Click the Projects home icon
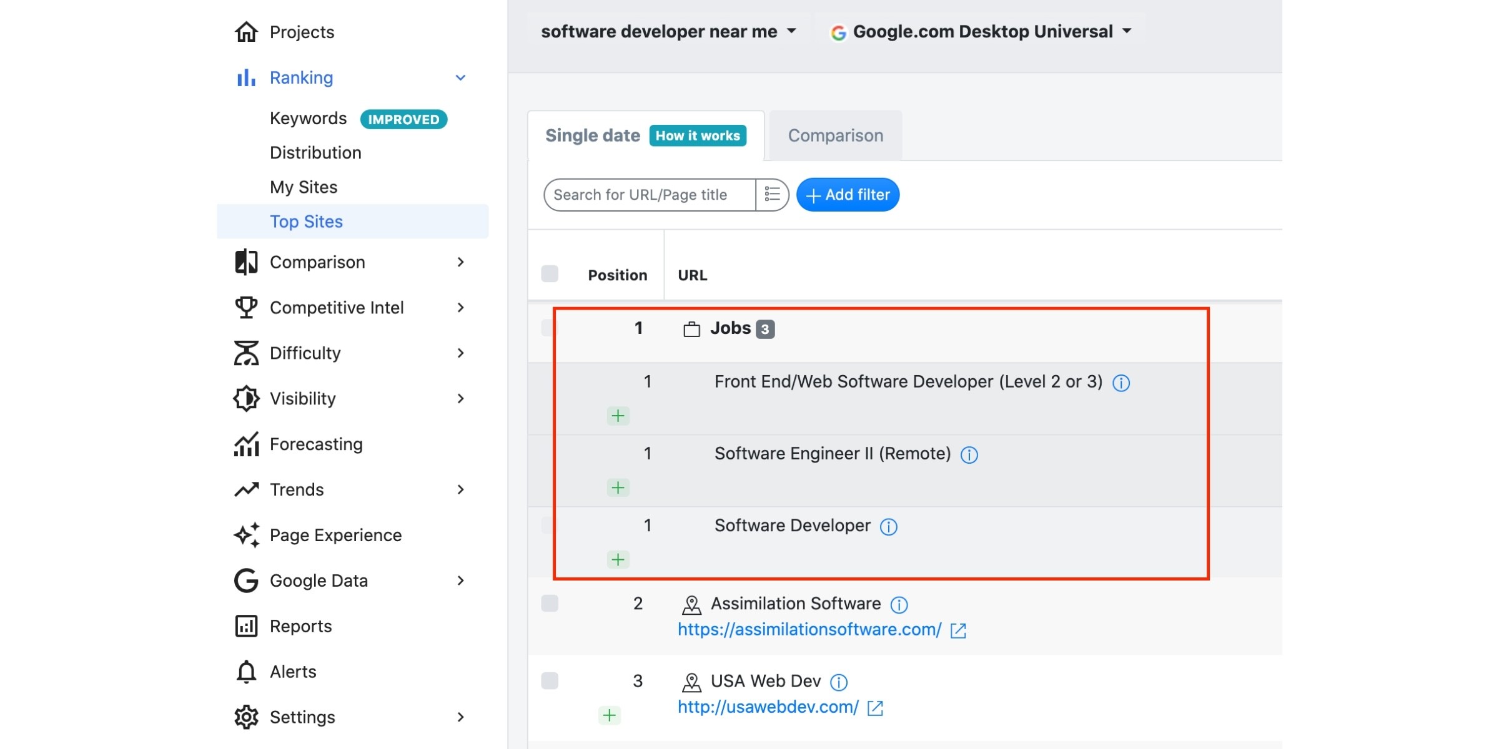 click(246, 32)
